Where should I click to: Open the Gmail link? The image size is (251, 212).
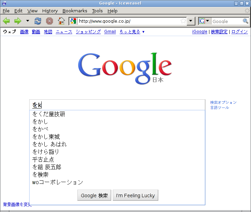coord(110,32)
